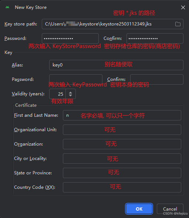Click the Alias field containing key0
Viewport: 189px width, 218px height.
[x=116, y=65]
